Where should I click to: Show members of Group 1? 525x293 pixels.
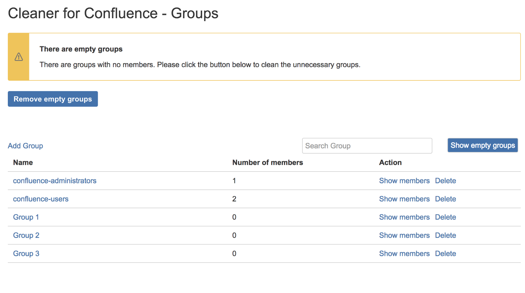[404, 217]
